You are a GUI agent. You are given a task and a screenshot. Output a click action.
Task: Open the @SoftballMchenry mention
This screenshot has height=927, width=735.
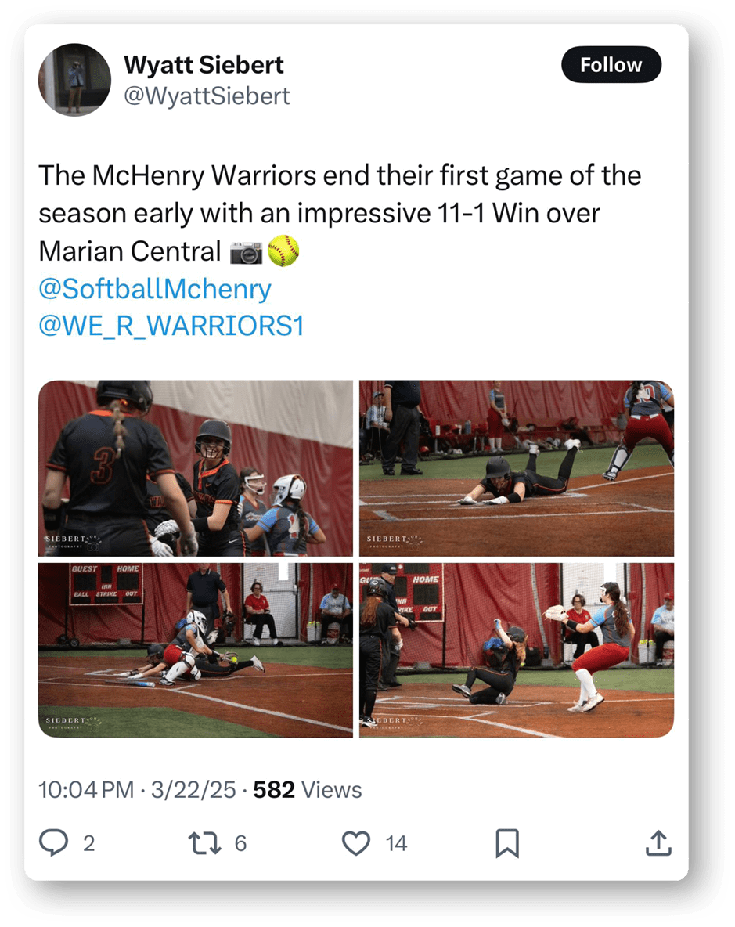coord(155,288)
